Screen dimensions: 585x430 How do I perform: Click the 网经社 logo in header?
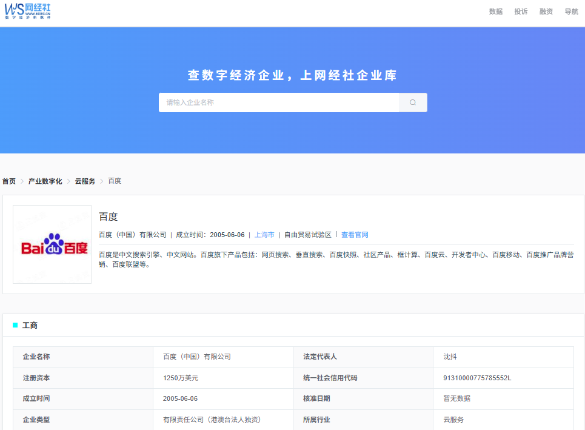click(28, 10)
